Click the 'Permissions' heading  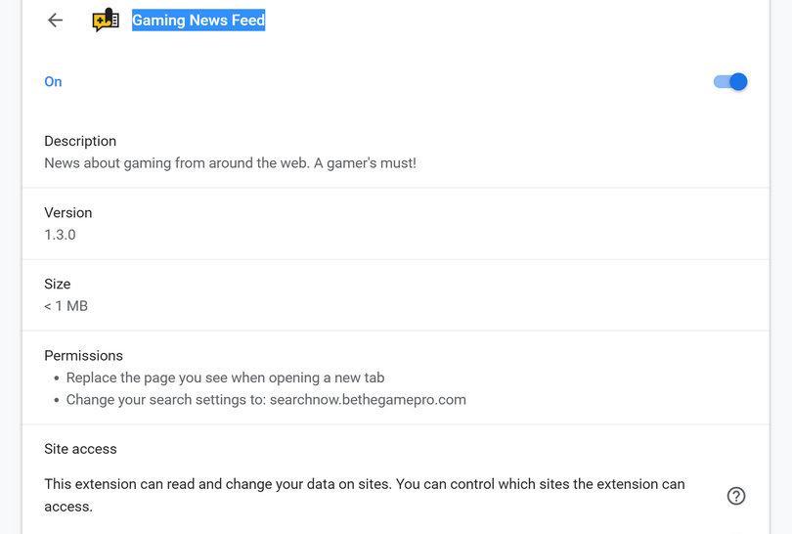click(x=83, y=355)
